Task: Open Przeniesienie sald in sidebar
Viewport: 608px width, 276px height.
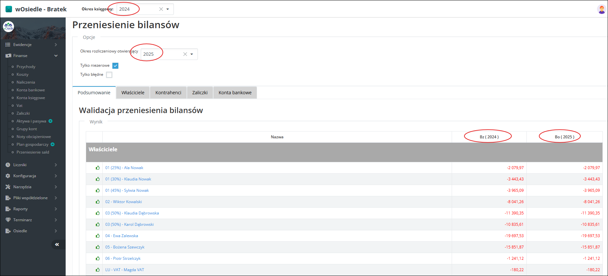Action: [33, 152]
